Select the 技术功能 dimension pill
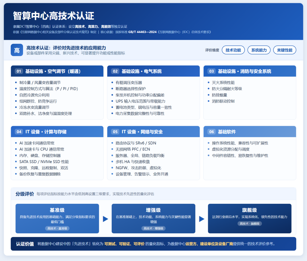The image size is (307, 261). point(233,50)
